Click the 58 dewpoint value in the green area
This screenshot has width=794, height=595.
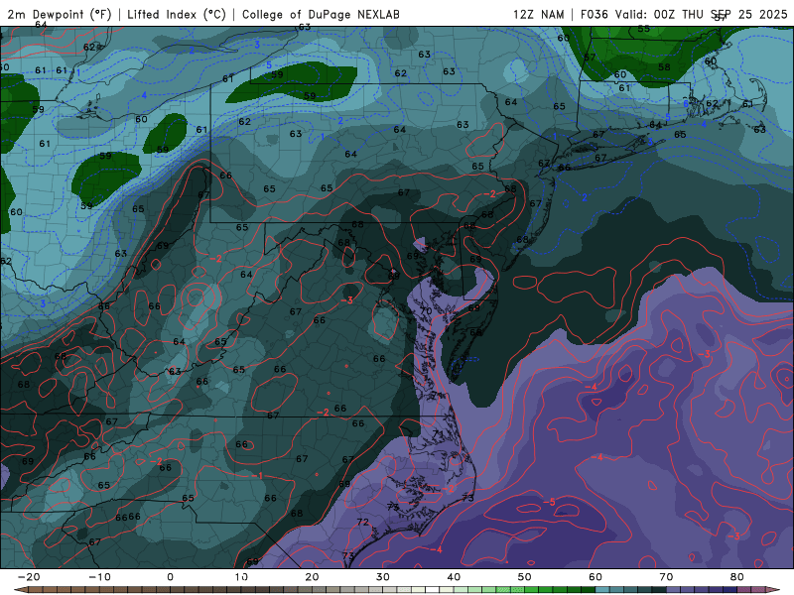(664, 66)
